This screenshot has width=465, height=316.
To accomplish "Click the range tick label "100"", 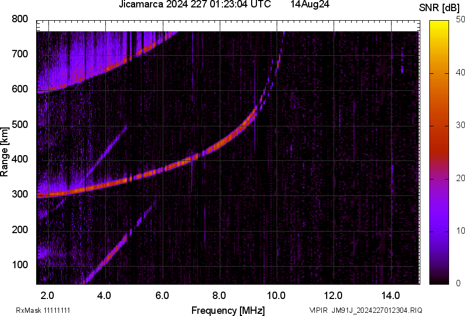I will click(x=20, y=265).
